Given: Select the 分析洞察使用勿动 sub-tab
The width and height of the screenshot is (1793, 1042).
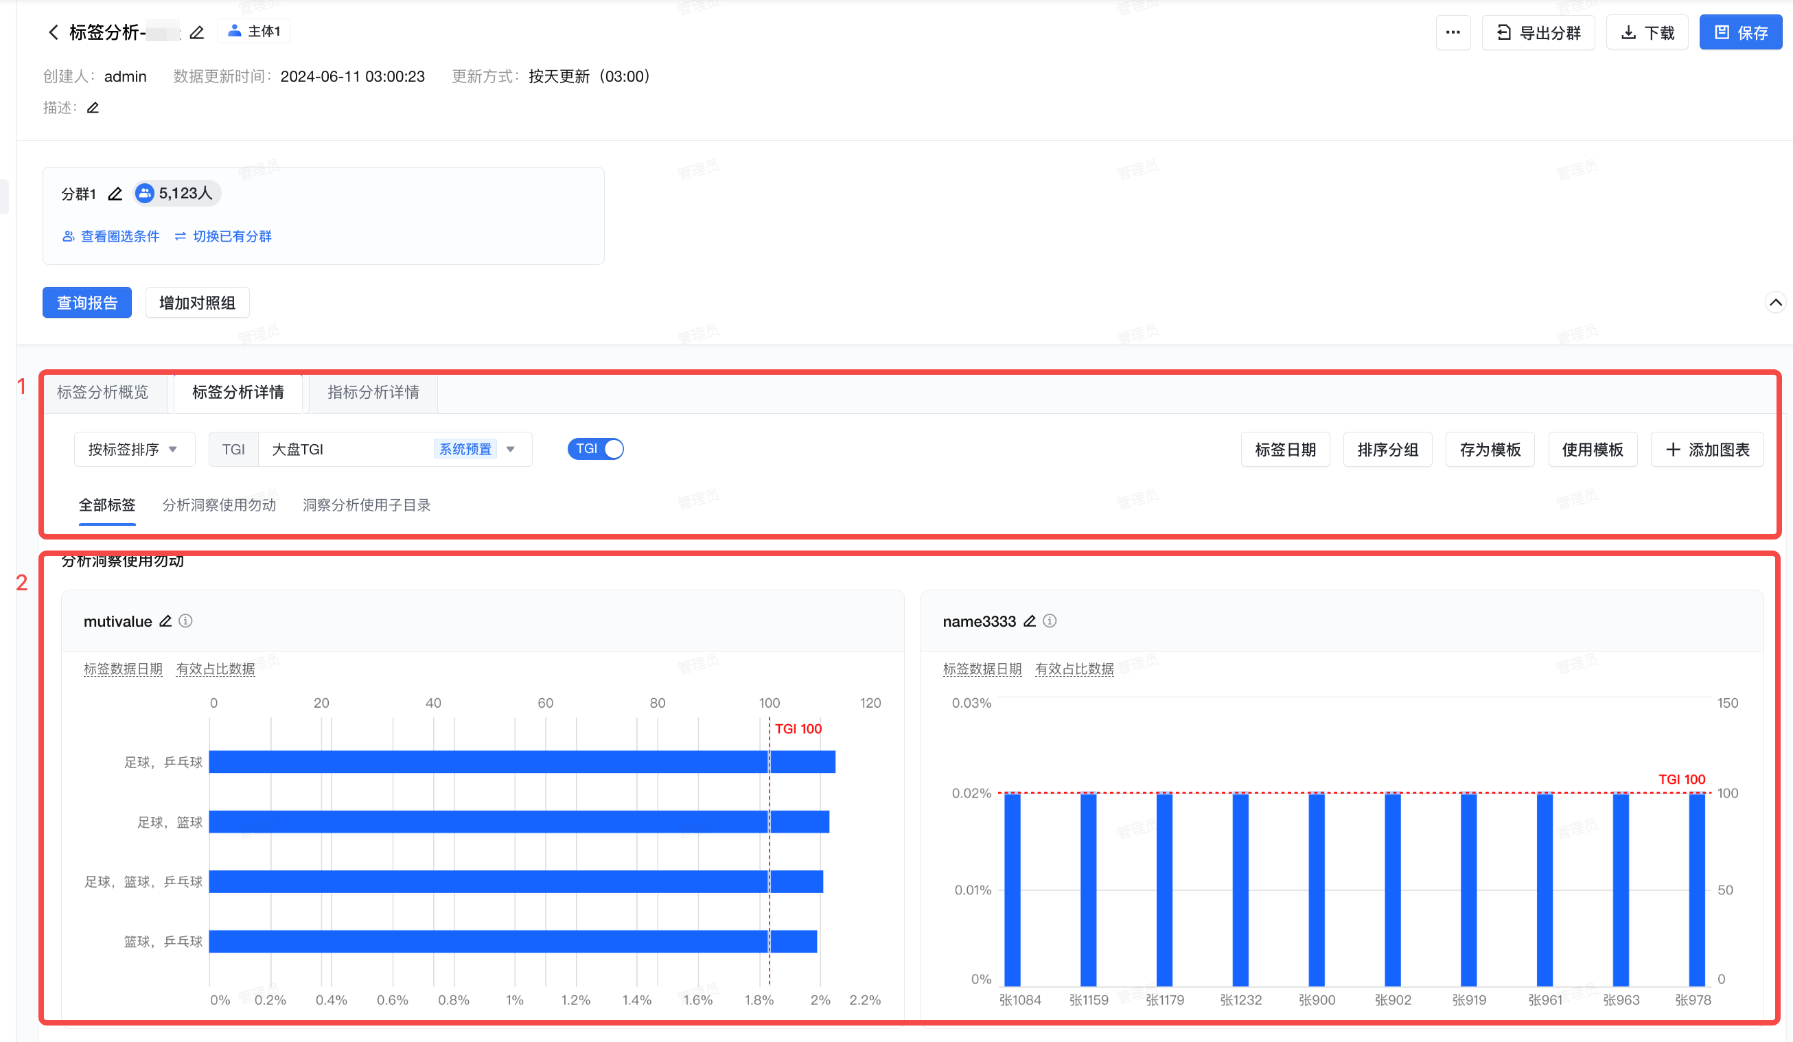Looking at the screenshot, I should click(x=219, y=505).
